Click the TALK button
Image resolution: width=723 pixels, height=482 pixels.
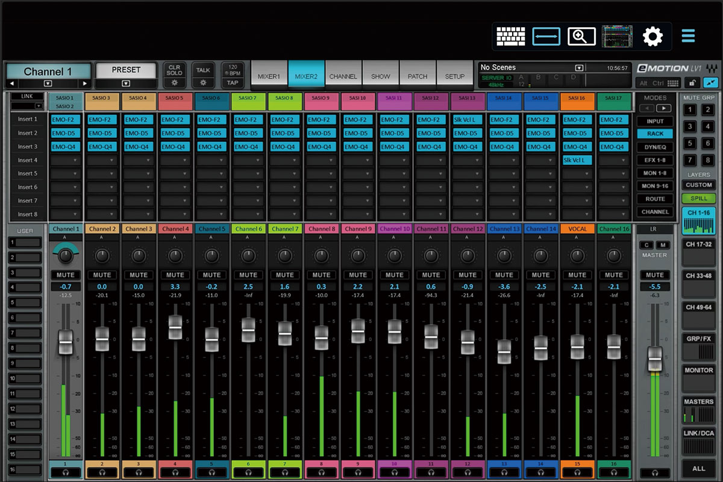[203, 70]
